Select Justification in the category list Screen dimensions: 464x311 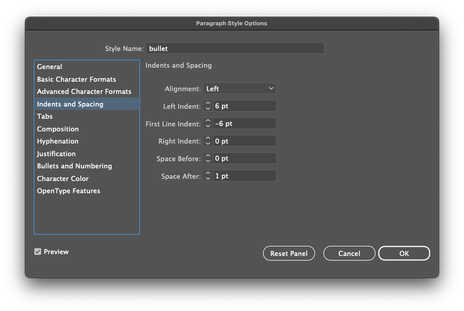click(56, 153)
